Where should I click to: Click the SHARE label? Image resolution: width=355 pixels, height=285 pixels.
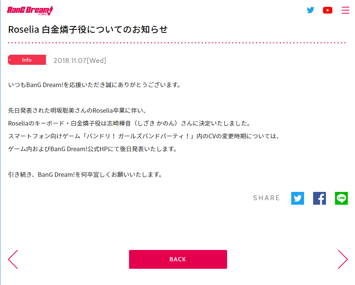(x=266, y=198)
